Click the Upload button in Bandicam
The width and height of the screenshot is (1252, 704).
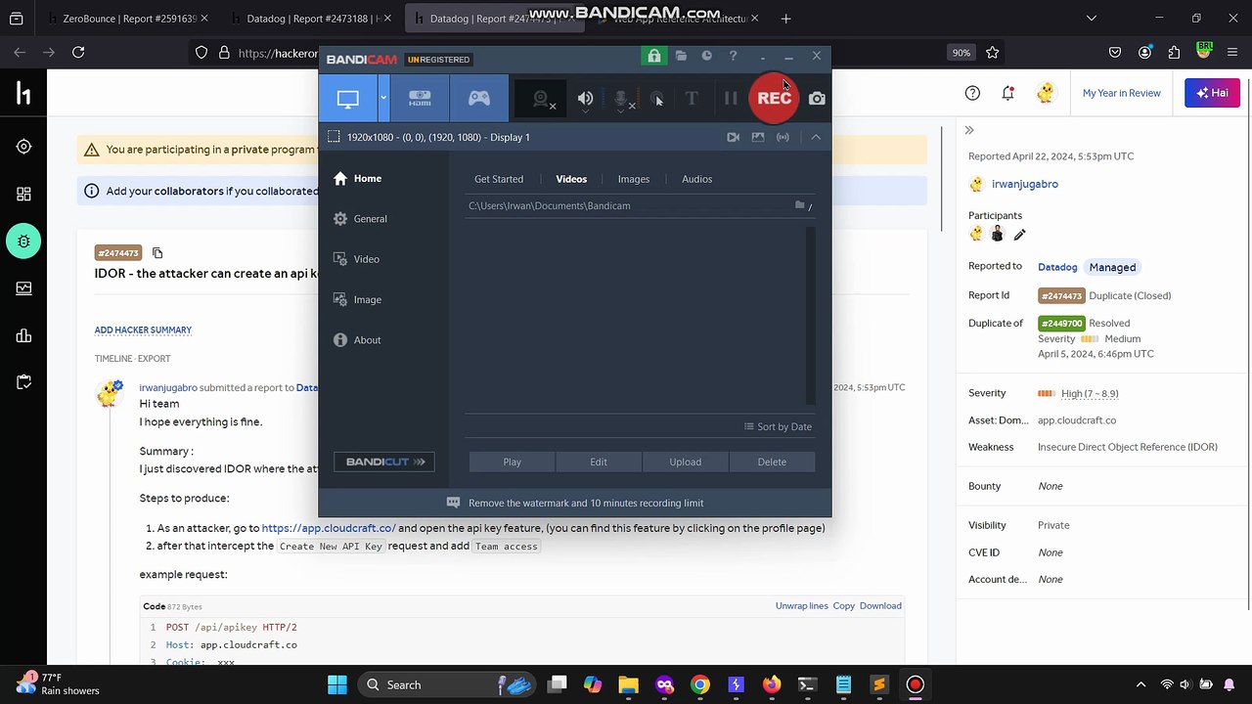(685, 462)
